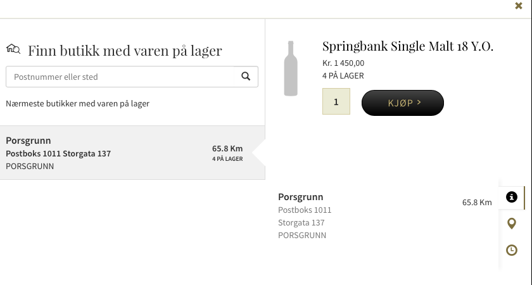The width and height of the screenshot is (532, 285).
Task: Click the Finn butikk med varen heading
Action: 125,51
